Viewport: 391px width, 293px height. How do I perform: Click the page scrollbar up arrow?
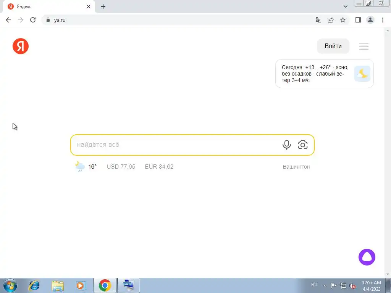click(x=388, y=31)
